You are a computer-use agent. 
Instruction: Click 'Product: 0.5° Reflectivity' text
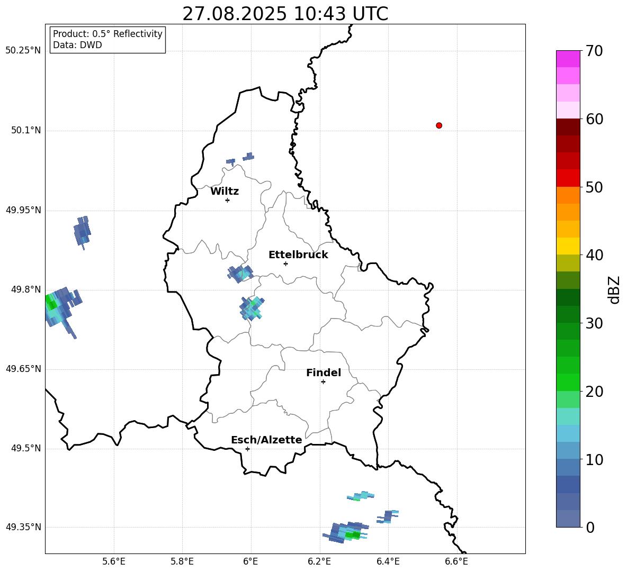pos(108,34)
